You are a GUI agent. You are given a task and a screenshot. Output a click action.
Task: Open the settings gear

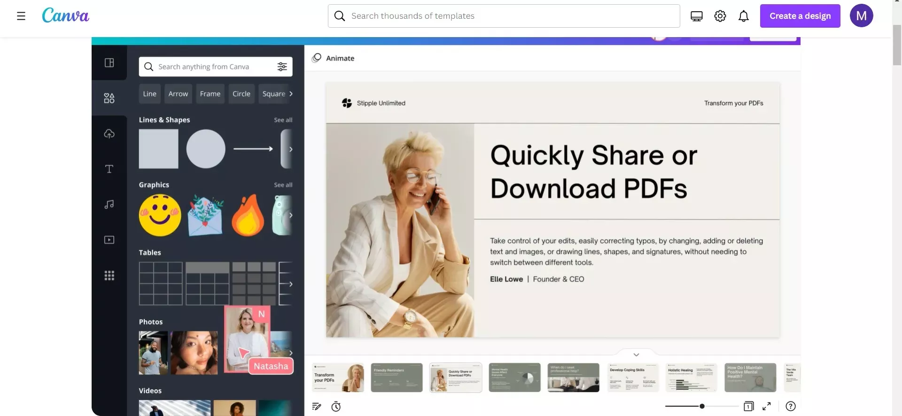(x=720, y=16)
